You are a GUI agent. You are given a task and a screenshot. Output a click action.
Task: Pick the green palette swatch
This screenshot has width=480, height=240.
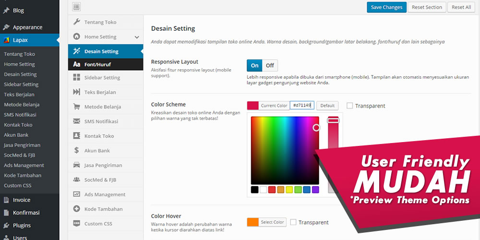pos(298,190)
